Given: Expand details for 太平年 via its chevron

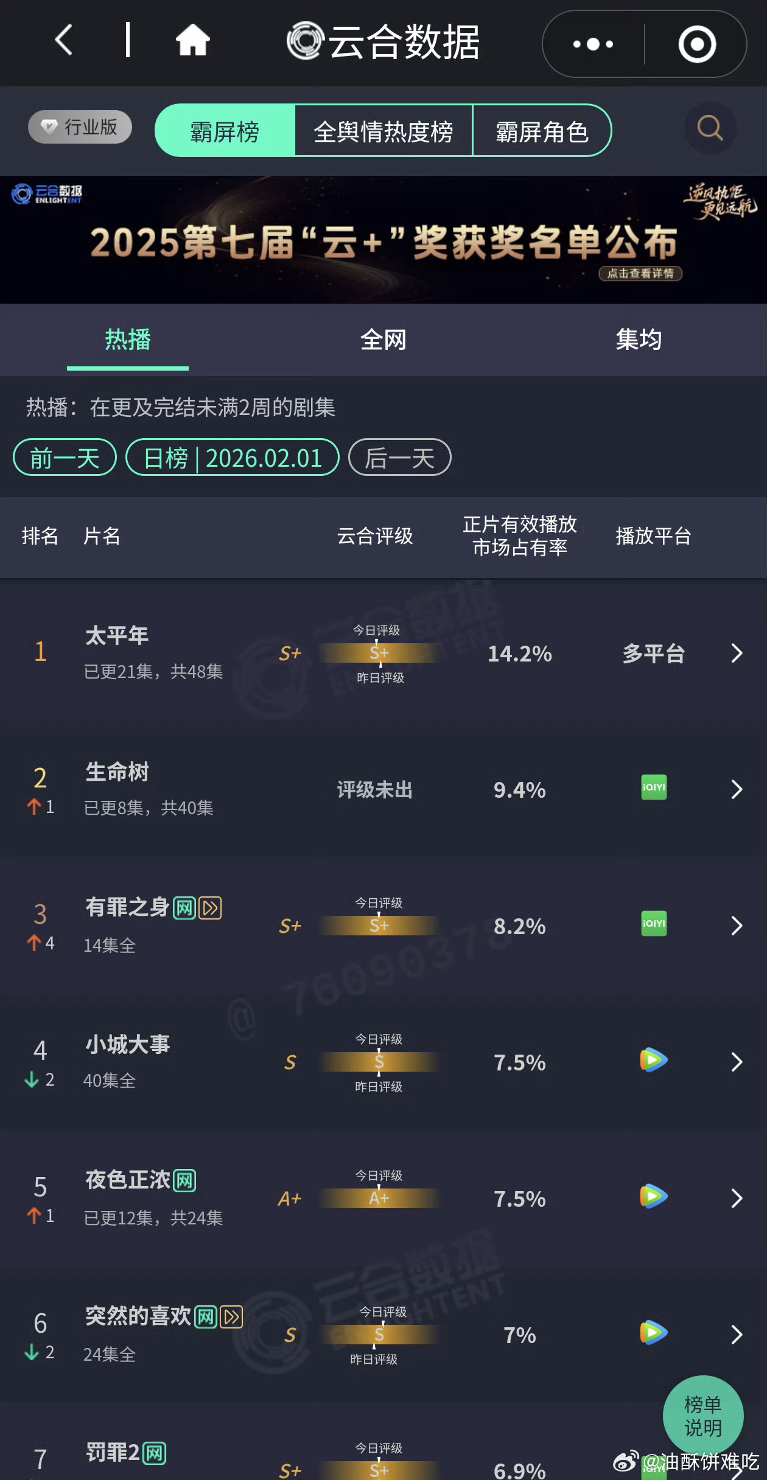Looking at the screenshot, I should [x=735, y=654].
